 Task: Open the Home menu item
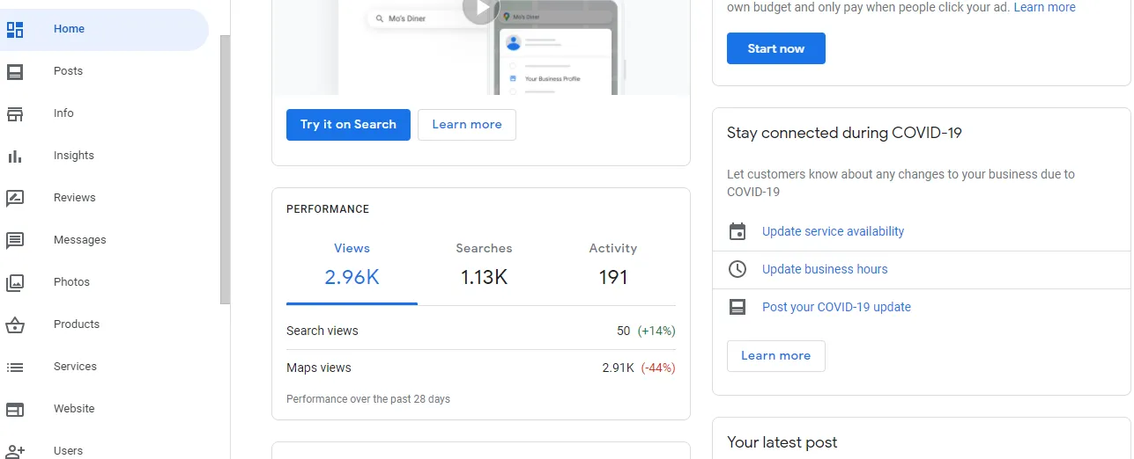pyautogui.click(x=104, y=29)
